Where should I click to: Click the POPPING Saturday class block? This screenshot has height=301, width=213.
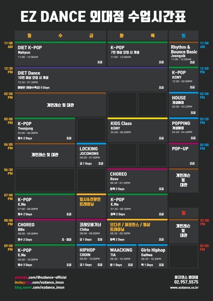click(x=184, y=129)
